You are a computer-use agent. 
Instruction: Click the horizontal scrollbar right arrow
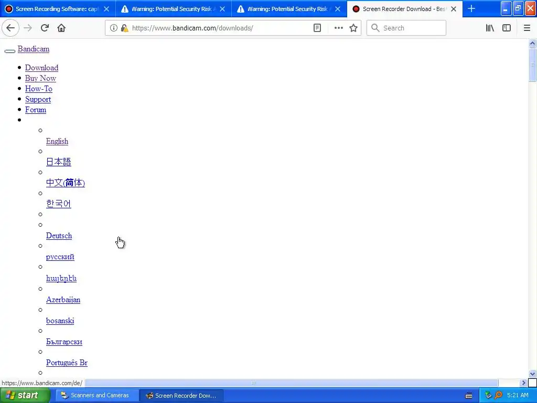point(523,383)
